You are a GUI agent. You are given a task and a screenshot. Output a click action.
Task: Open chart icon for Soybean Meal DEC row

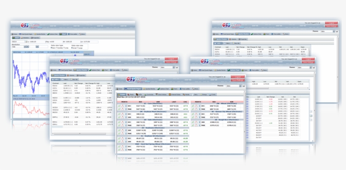coord(119,114)
